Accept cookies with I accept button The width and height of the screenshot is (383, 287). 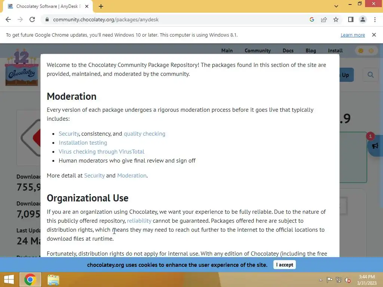tap(285, 265)
